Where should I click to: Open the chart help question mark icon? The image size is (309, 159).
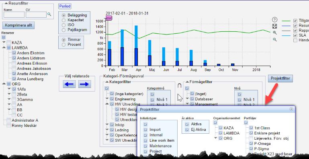pos(275,20)
